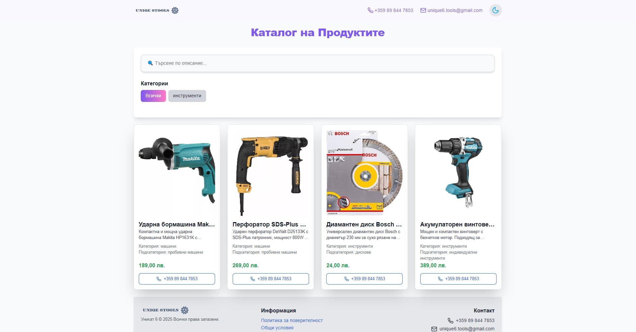Open the Bosch diamond disc product image

coord(364,173)
